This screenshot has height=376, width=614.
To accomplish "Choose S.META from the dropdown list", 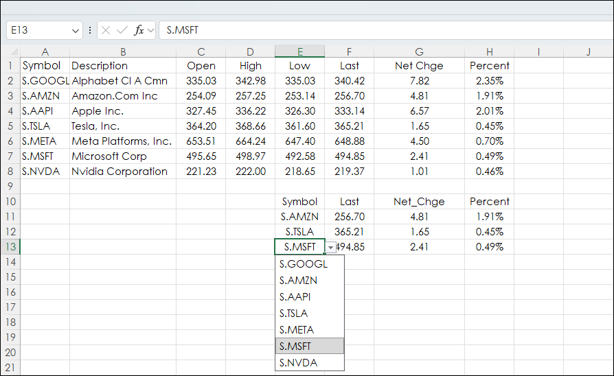I will [x=310, y=330].
